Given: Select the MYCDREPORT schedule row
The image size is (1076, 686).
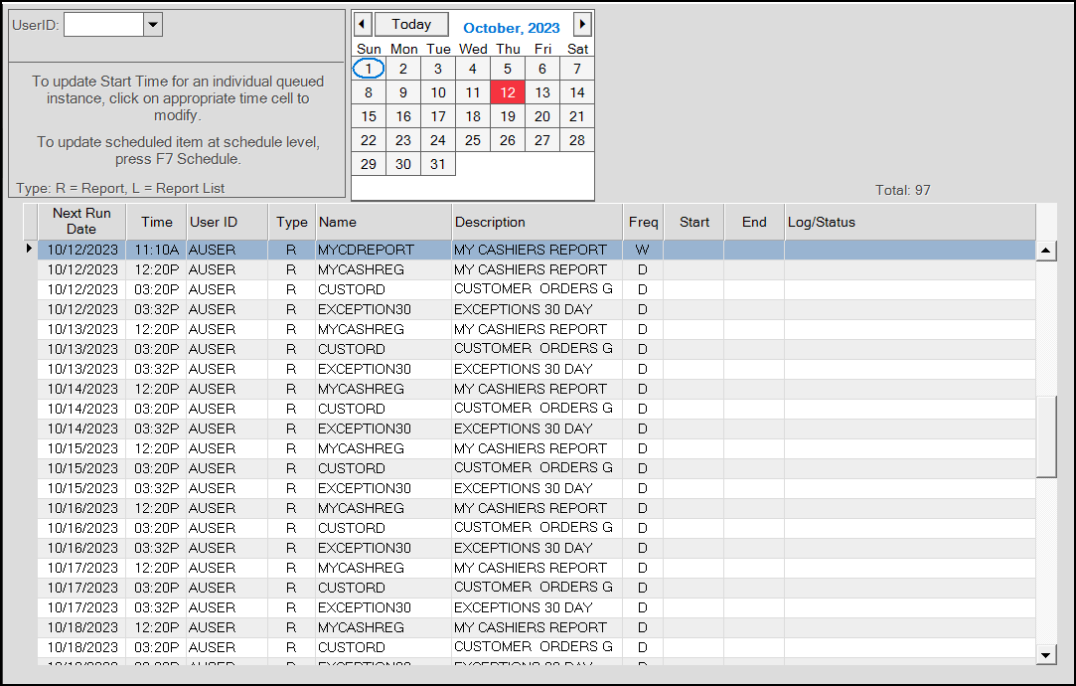Looking at the screenshot, I should click(381, 250).
